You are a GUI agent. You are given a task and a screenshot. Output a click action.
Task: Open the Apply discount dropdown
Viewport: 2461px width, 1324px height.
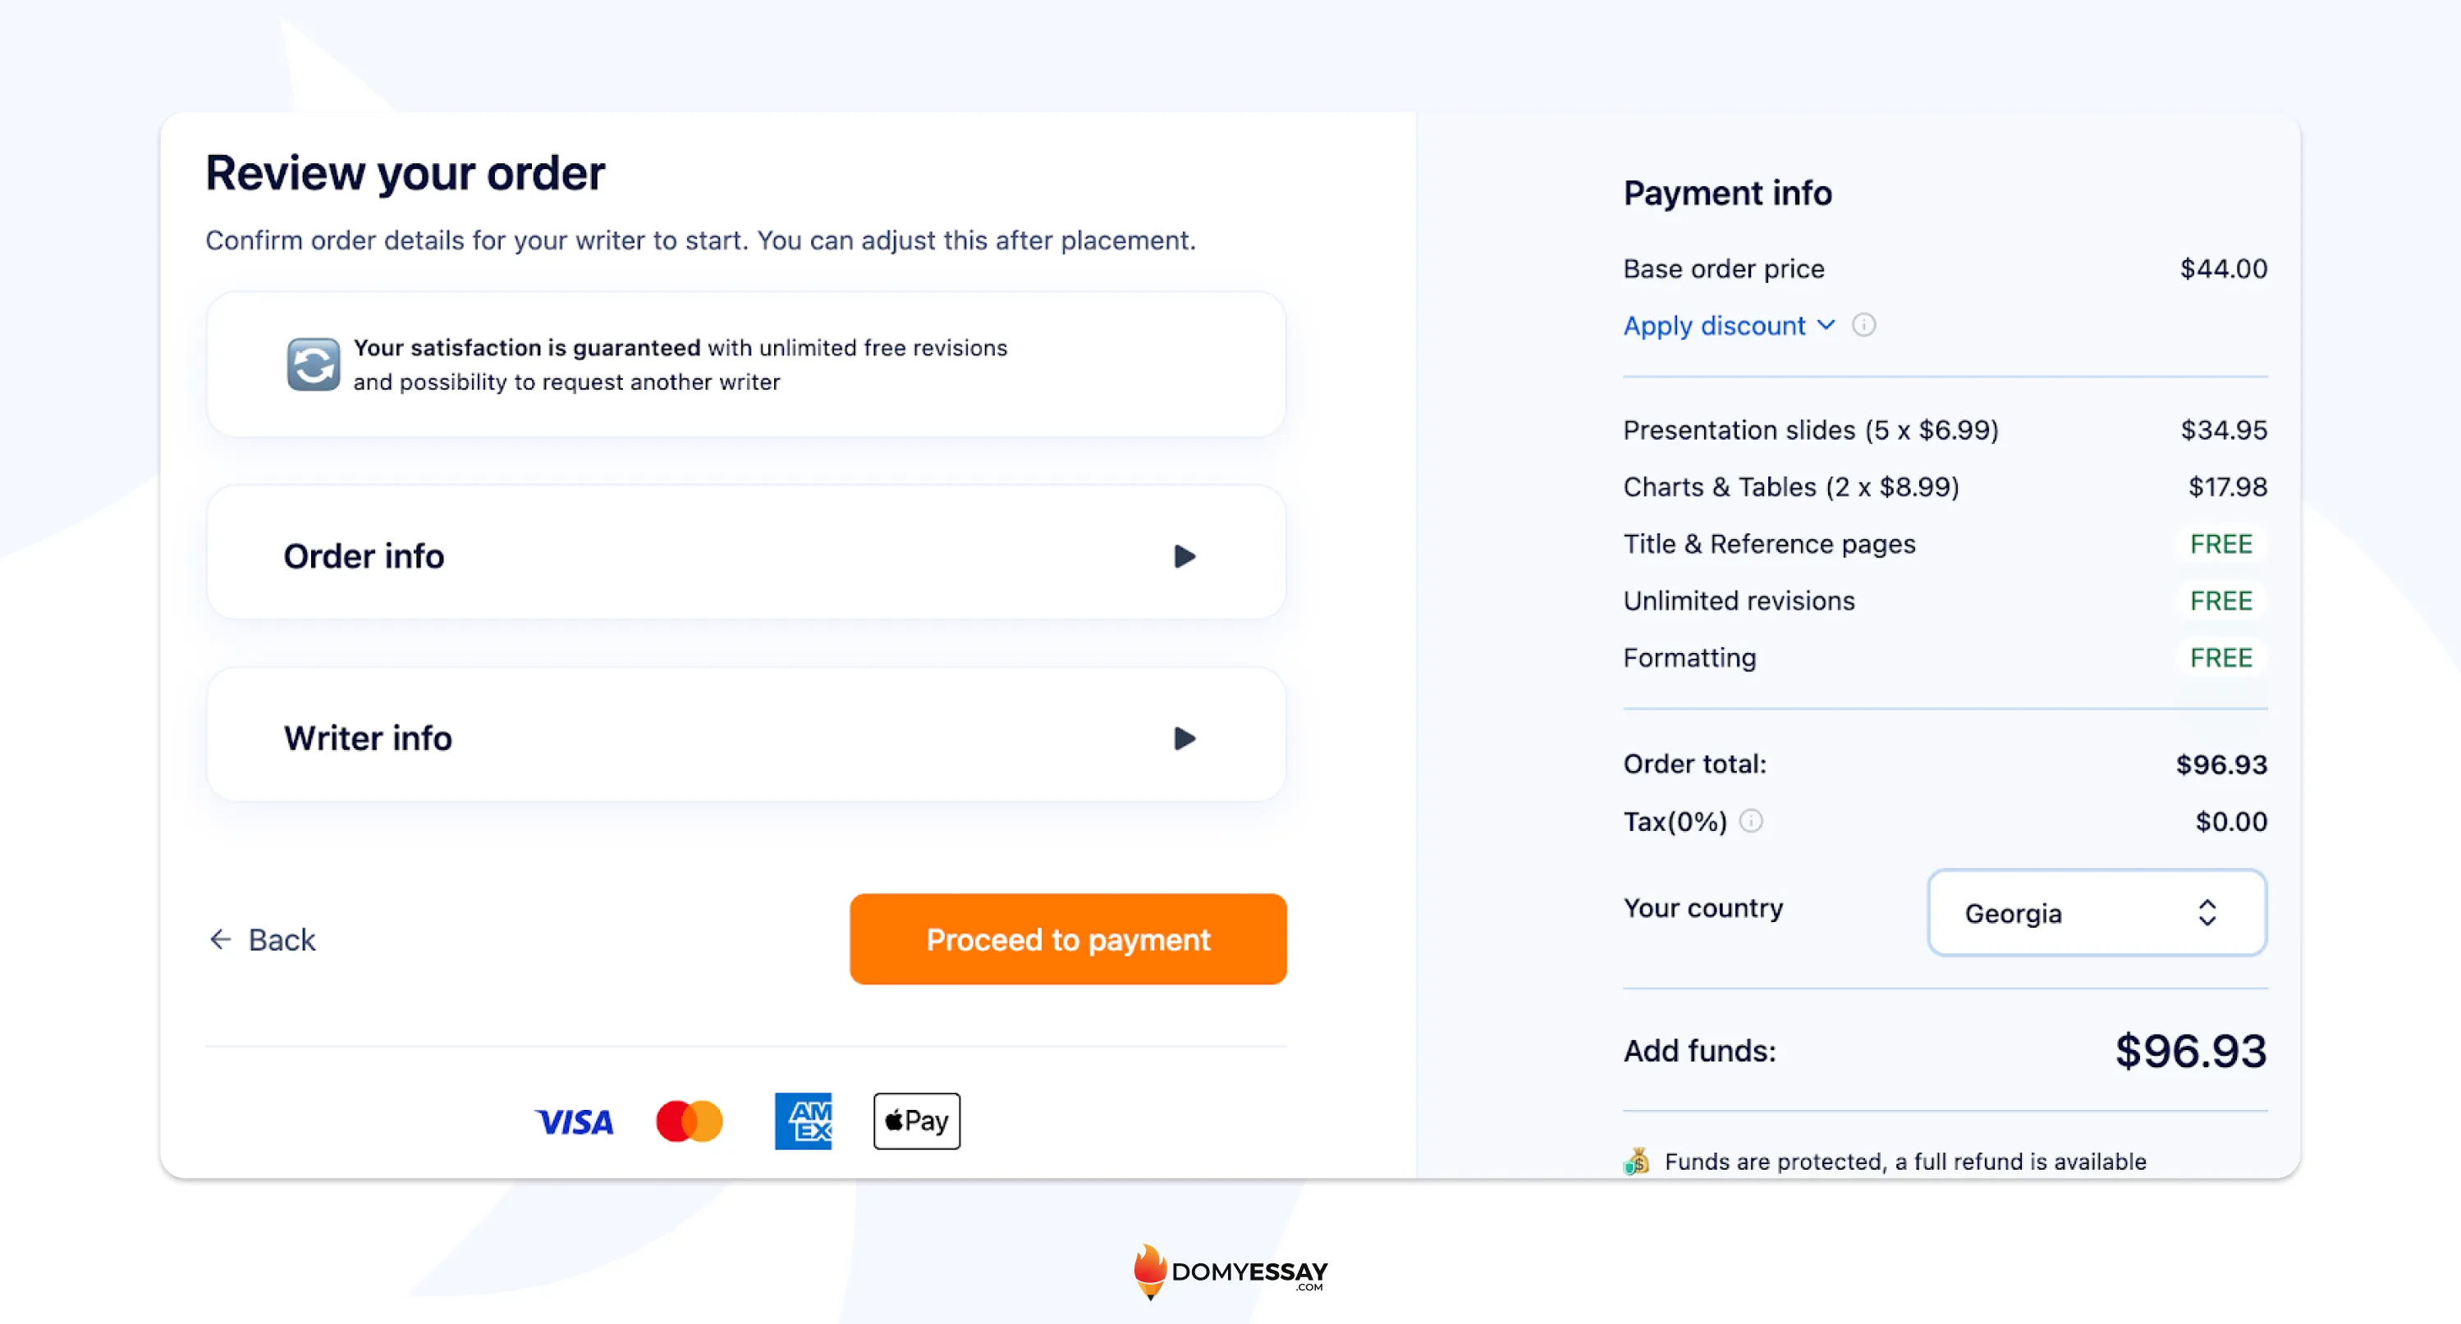click(1826, 326)
